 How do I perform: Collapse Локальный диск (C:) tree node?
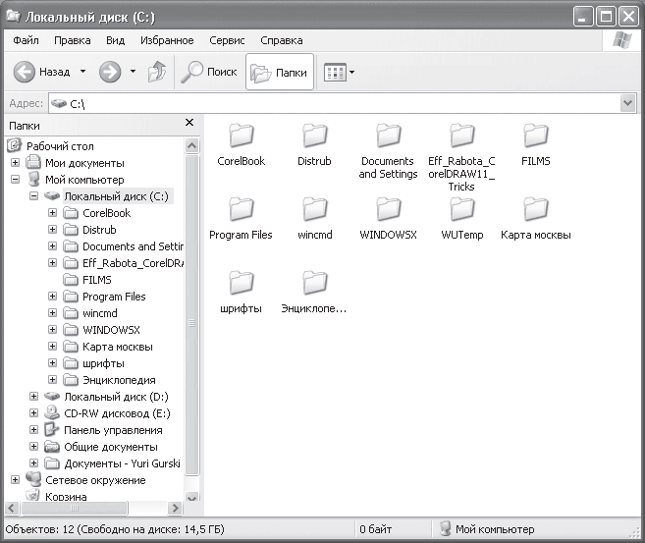pyautogui.click(x=33, y=196)
